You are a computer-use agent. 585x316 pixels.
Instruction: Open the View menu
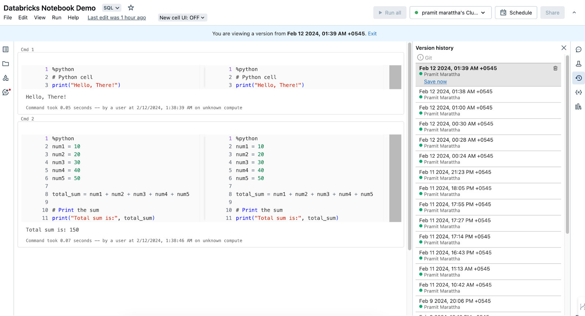[x=40, y=18]
